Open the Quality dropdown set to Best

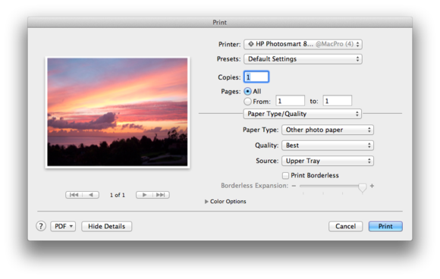pos(328,146)
